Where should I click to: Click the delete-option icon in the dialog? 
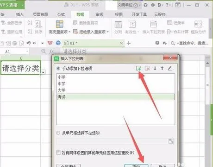pyautogui.click(x=147, y=68)
